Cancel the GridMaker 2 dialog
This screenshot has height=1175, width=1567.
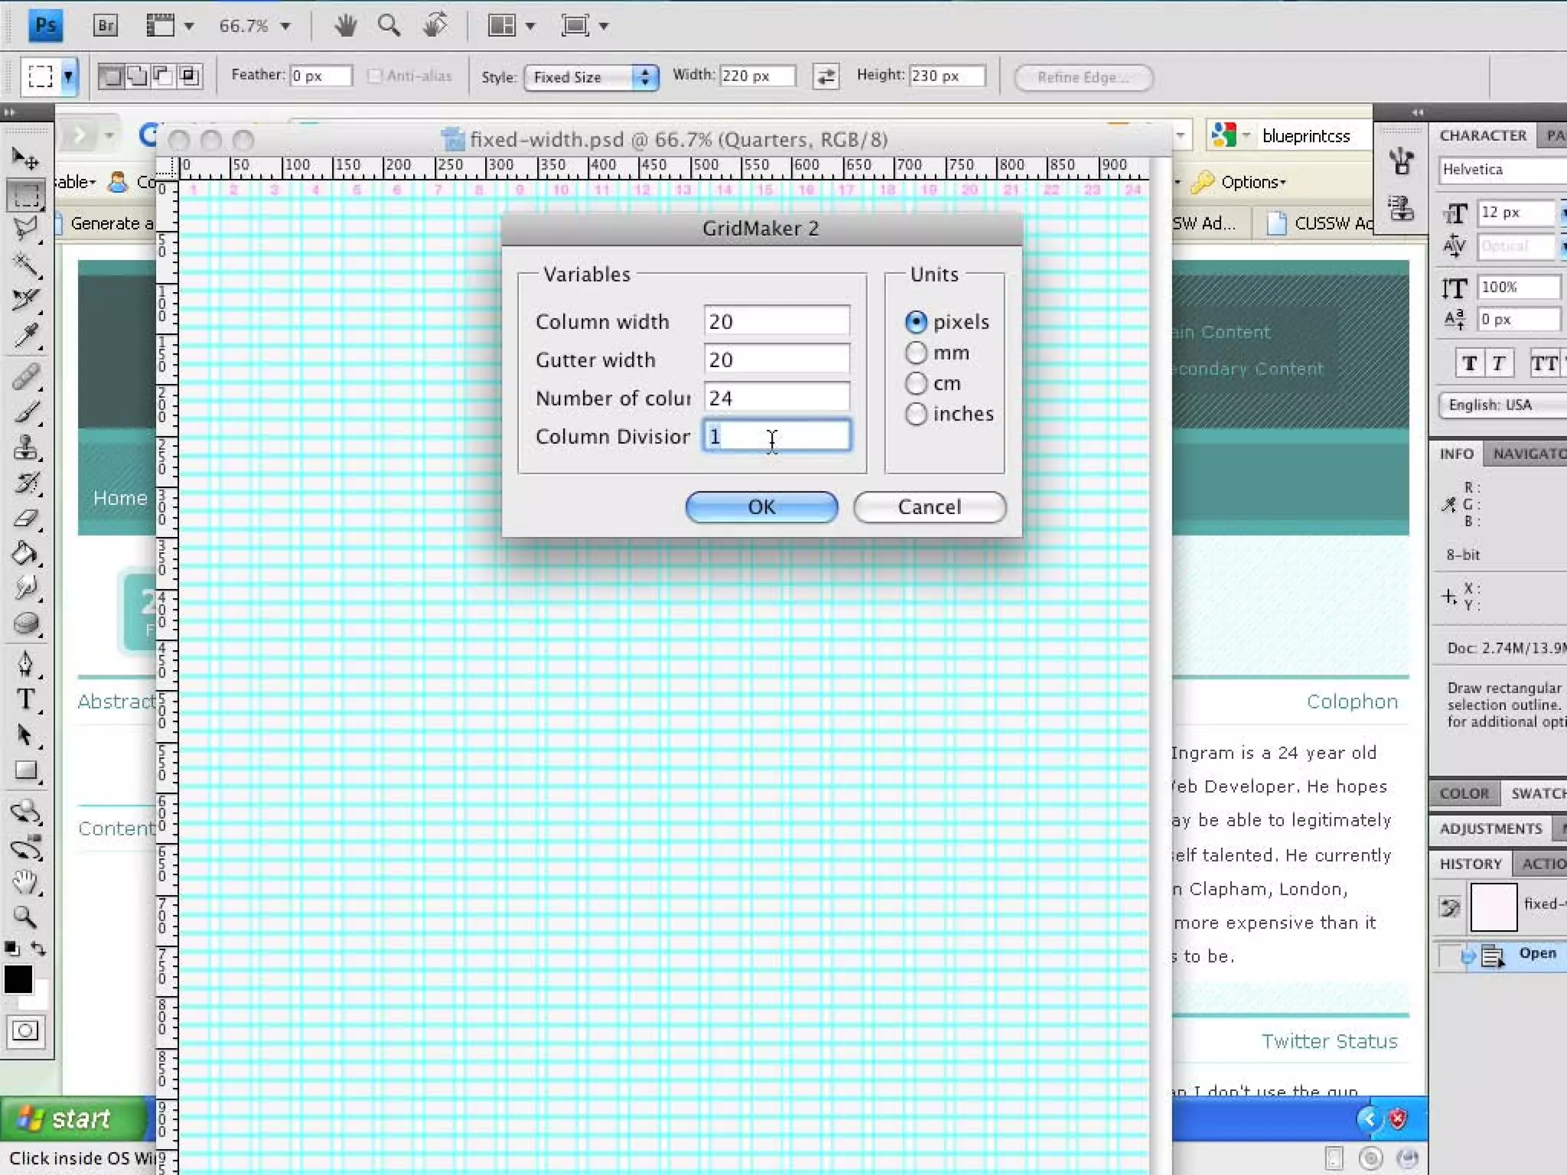[x=929, y=507]
